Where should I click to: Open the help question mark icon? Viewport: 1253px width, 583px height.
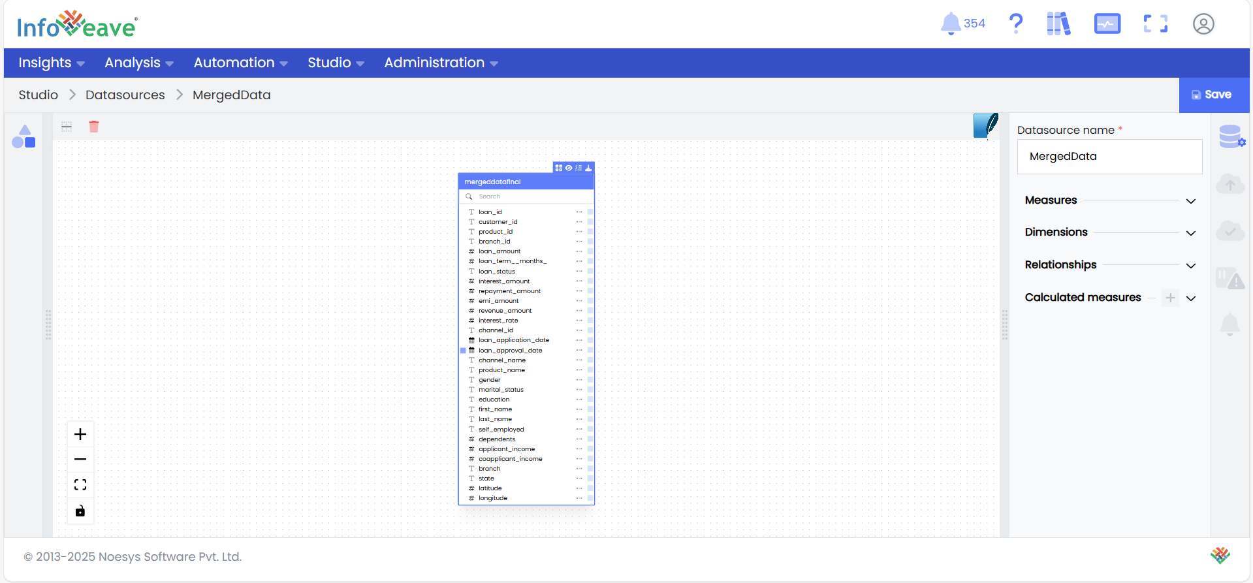coord(1015,24)
